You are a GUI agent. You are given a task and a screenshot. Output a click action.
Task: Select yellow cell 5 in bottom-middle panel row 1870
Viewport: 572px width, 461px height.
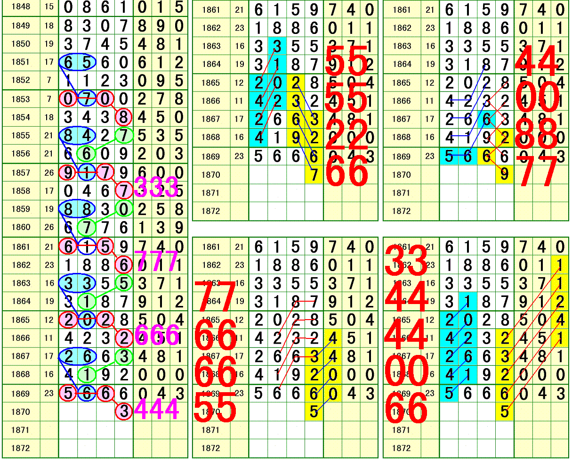point(314,412)
